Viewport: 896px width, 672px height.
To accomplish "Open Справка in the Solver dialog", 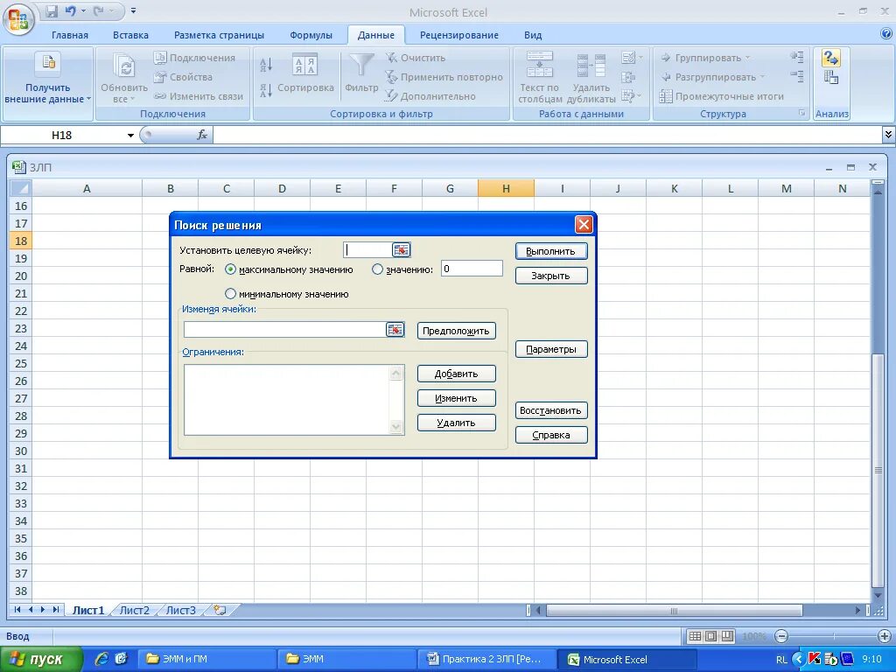I will pyautogui.click(x=551, y=435).
